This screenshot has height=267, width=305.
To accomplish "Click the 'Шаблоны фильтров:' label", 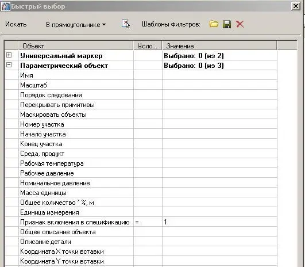I will coord(171,24).
